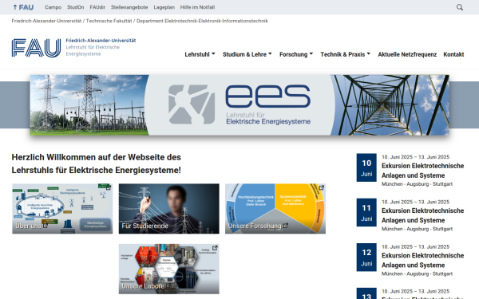Click the Herzlich Willkommen heading
Image resolution: width=479 pixels, height=299 pixels.
(97, 163)
